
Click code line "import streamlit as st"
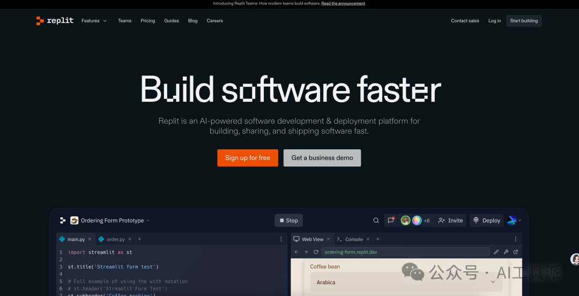click(100, 252)
